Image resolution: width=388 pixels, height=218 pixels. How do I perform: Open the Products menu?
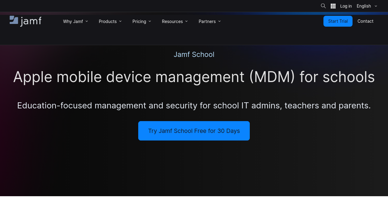tap(108, 21)
